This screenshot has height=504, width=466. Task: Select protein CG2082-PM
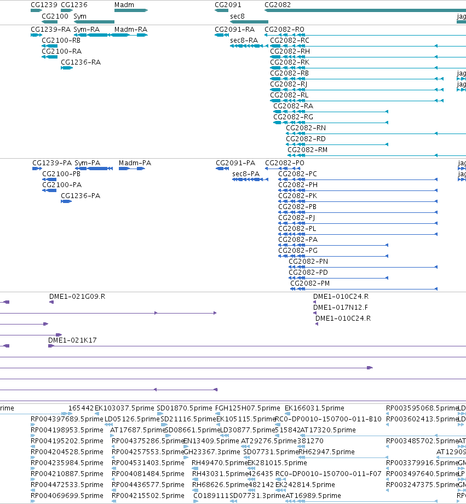310,283
